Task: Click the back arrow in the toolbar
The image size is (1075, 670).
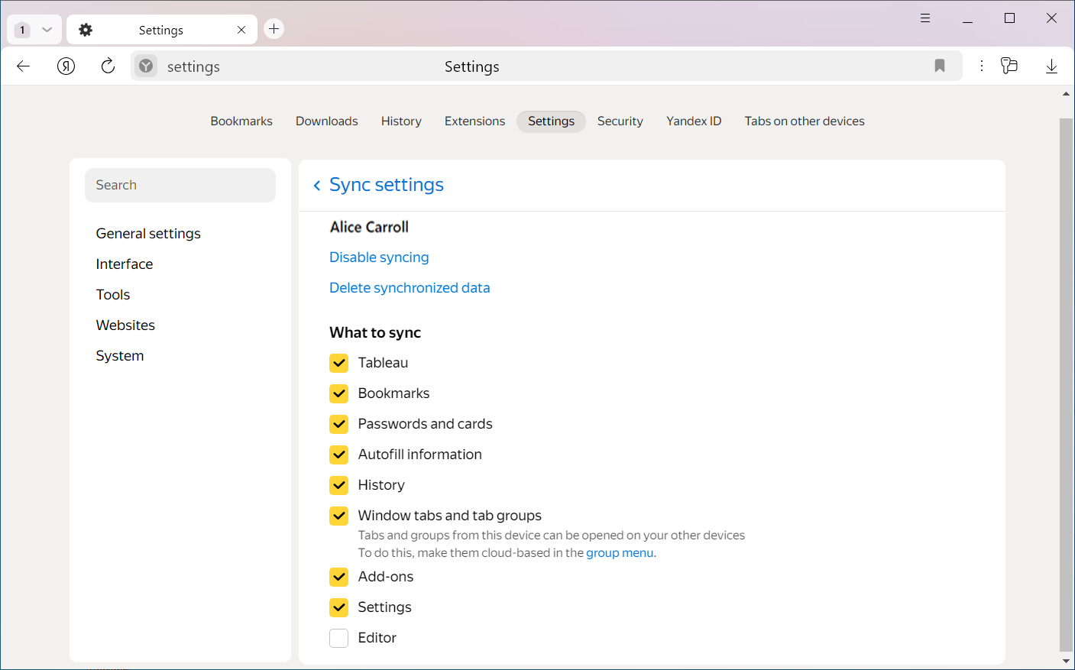Action: coord(23,66)
